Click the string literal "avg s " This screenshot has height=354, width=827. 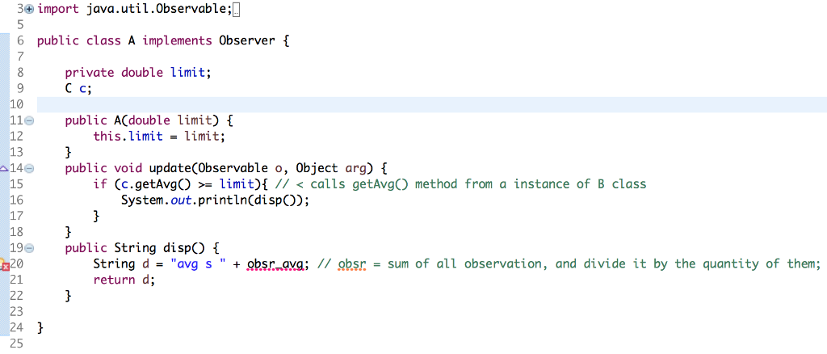coord(199,263)
